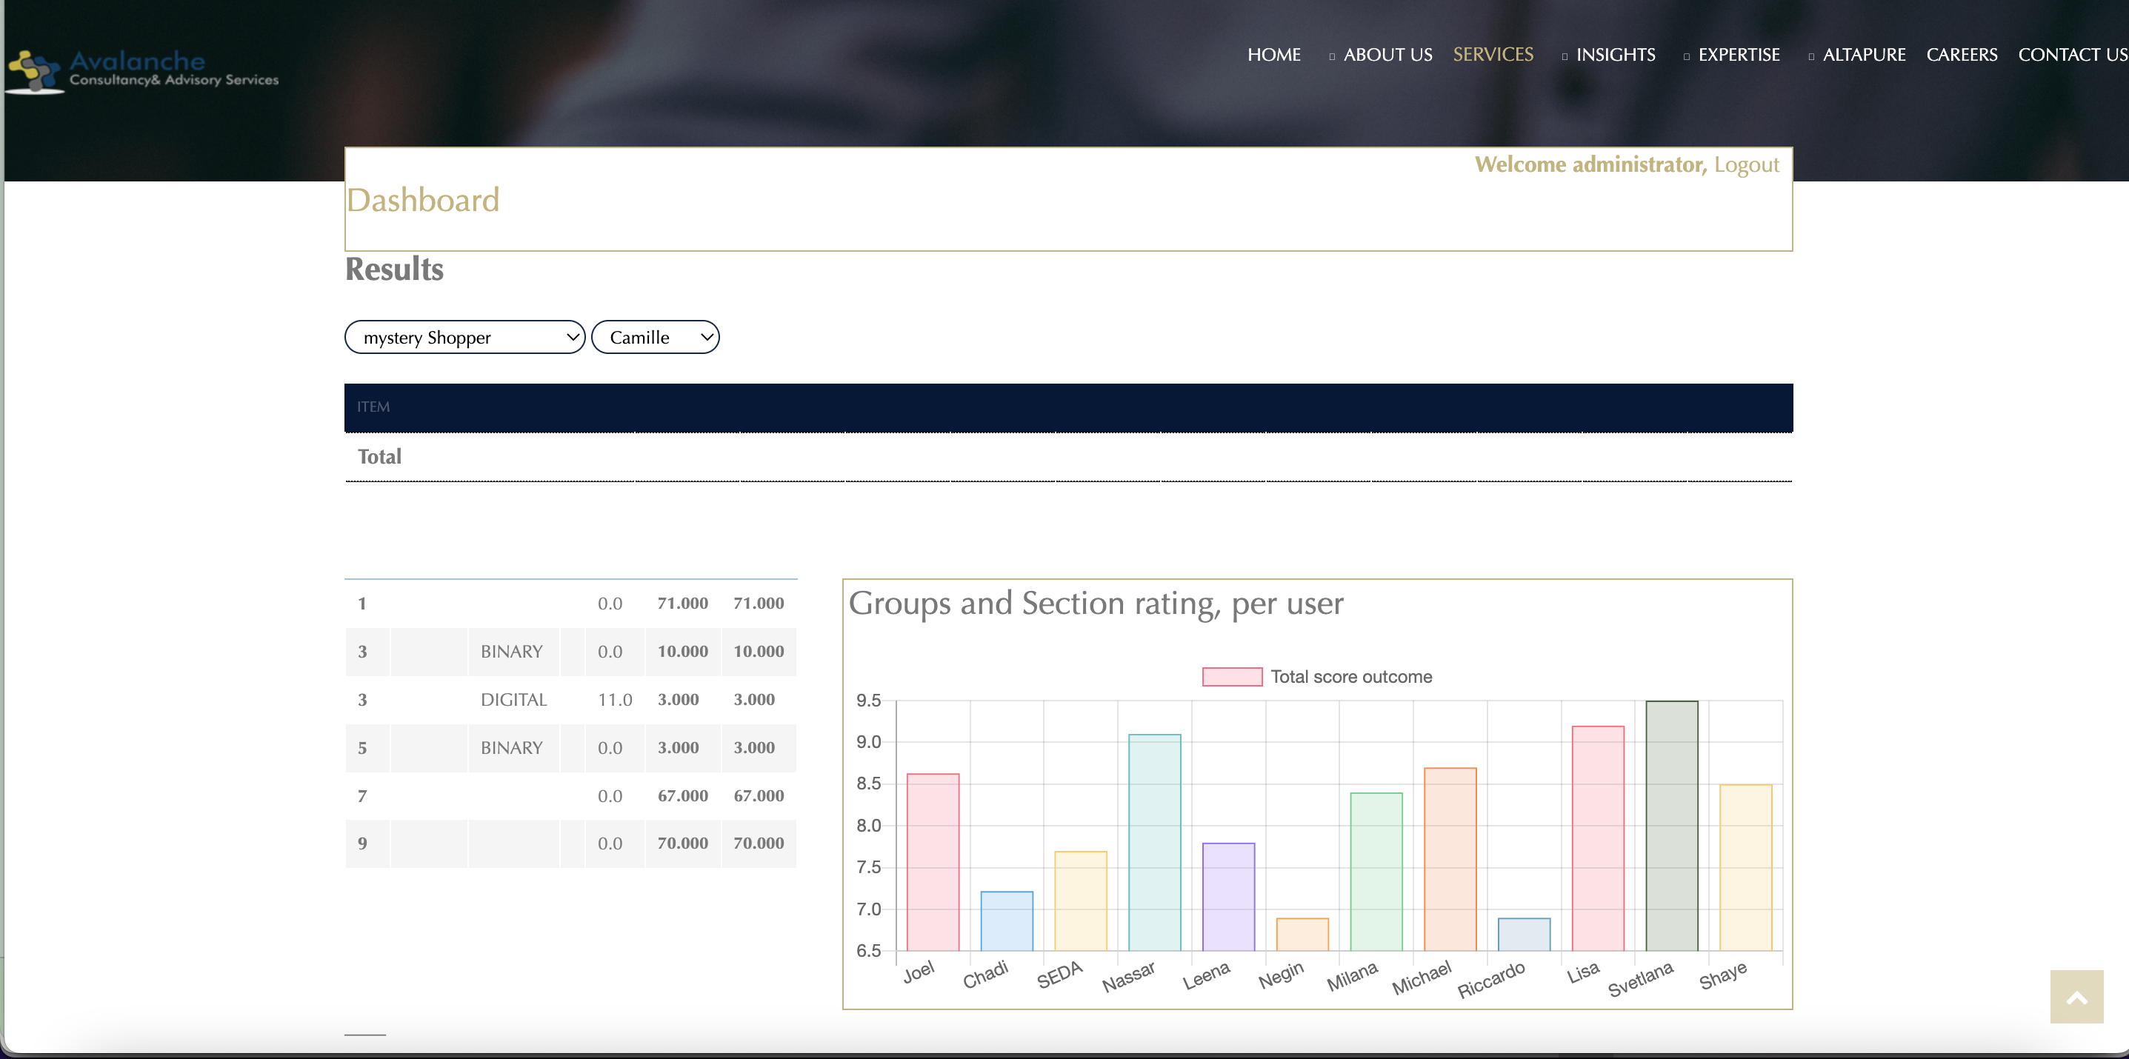Open the SERVICES menu item
This screenshot has height=1059, width=2129.
pyautogui.click(x=1493, y=55)
